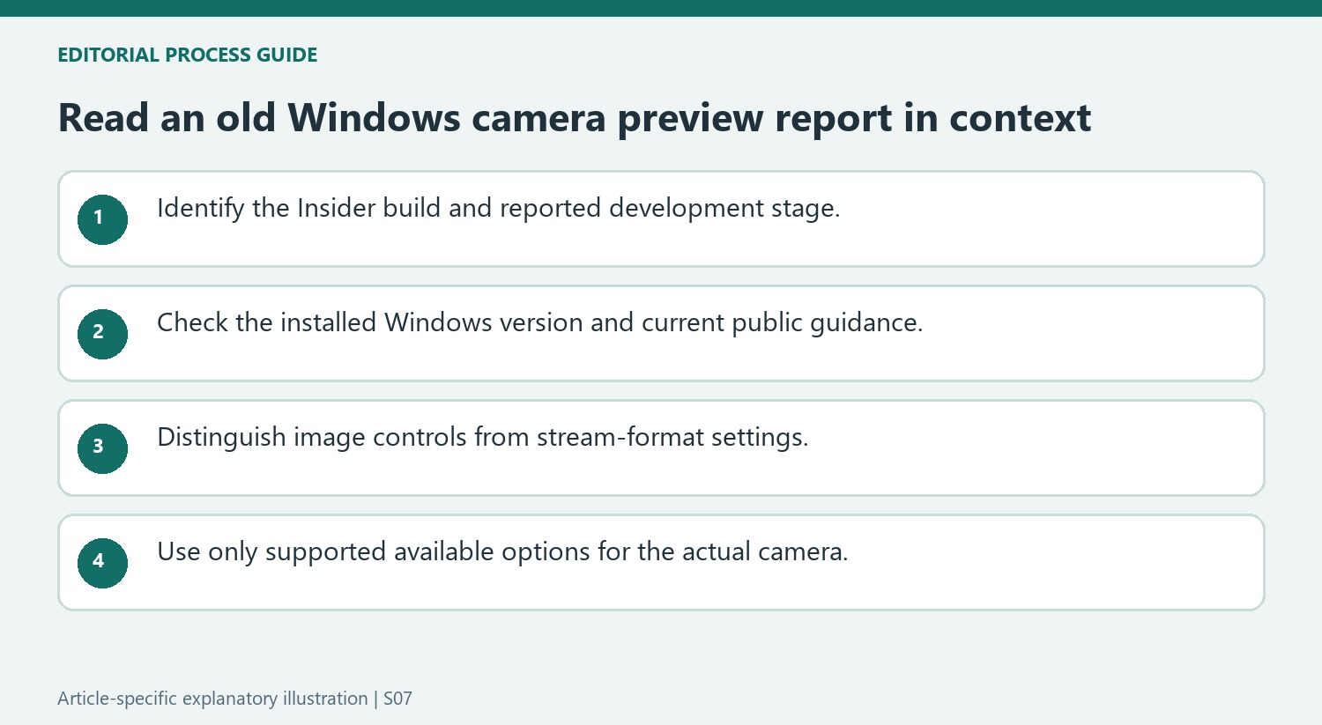The height and width of the screenshot is (725, 1322).
Task: Select the step 'Use only supported available options for the actual camera.'
Action: click(661, 562)
